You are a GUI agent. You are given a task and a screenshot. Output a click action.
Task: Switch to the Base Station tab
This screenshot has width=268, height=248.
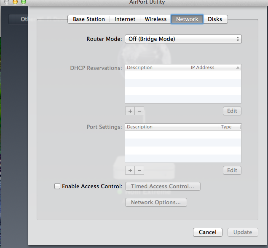click(89, 19)
